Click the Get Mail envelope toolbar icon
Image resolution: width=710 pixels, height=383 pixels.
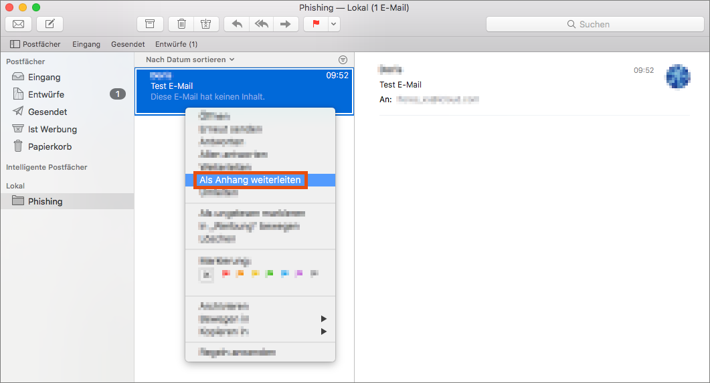coord(18,24)
